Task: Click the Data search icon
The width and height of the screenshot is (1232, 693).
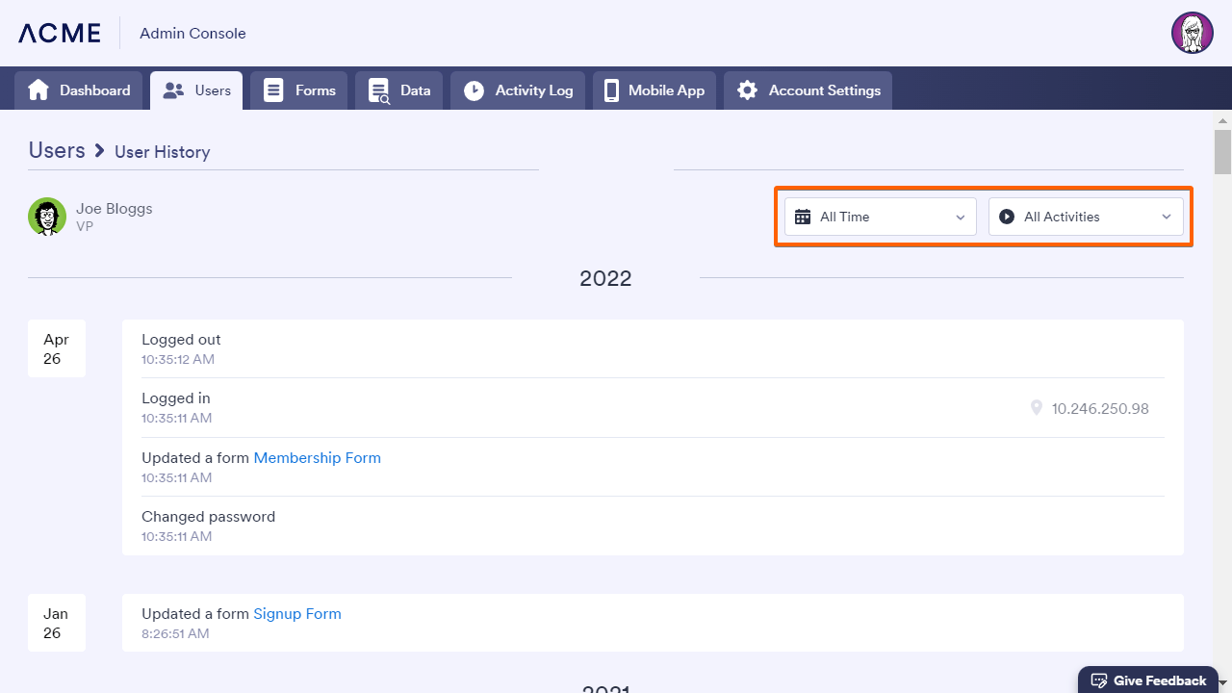Action: (378, 90)
